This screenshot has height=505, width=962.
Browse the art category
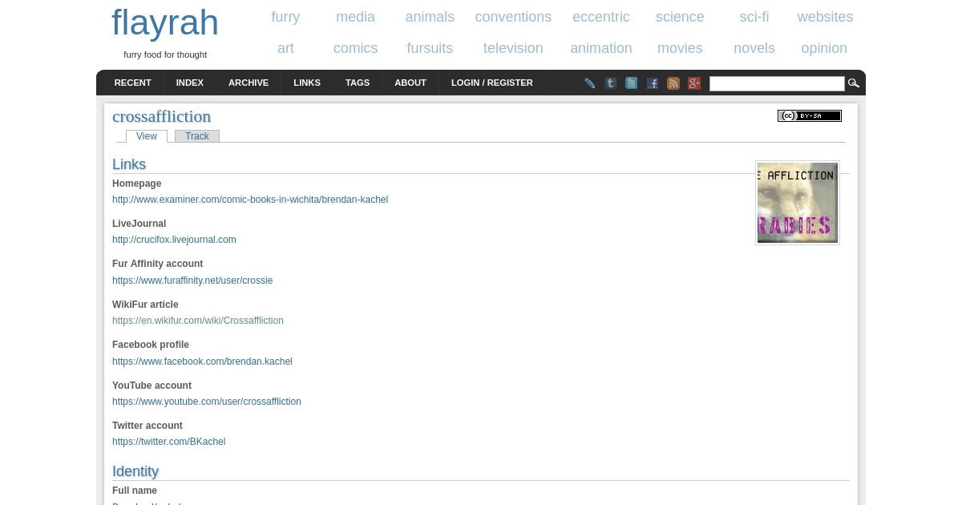click(285, 48)
